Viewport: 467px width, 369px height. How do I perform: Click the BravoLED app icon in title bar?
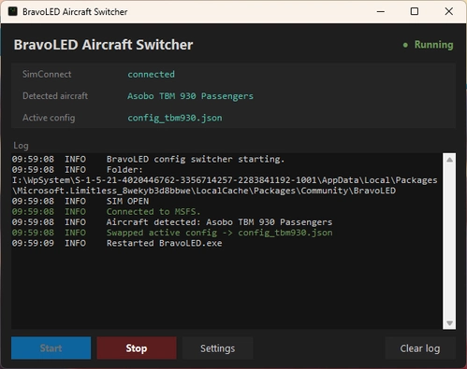[x=12, y=12]
